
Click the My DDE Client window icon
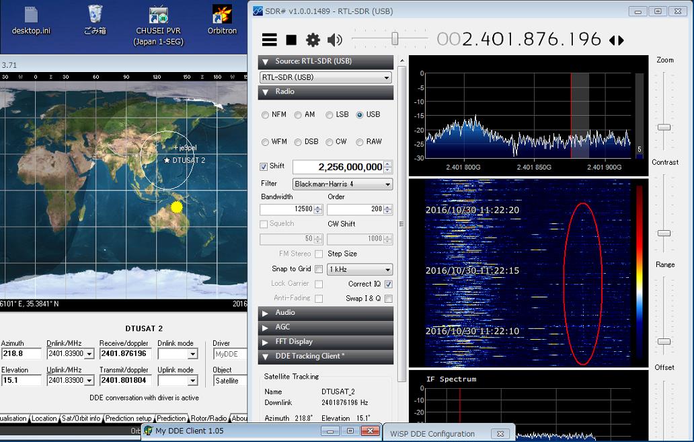pos(148,431)
